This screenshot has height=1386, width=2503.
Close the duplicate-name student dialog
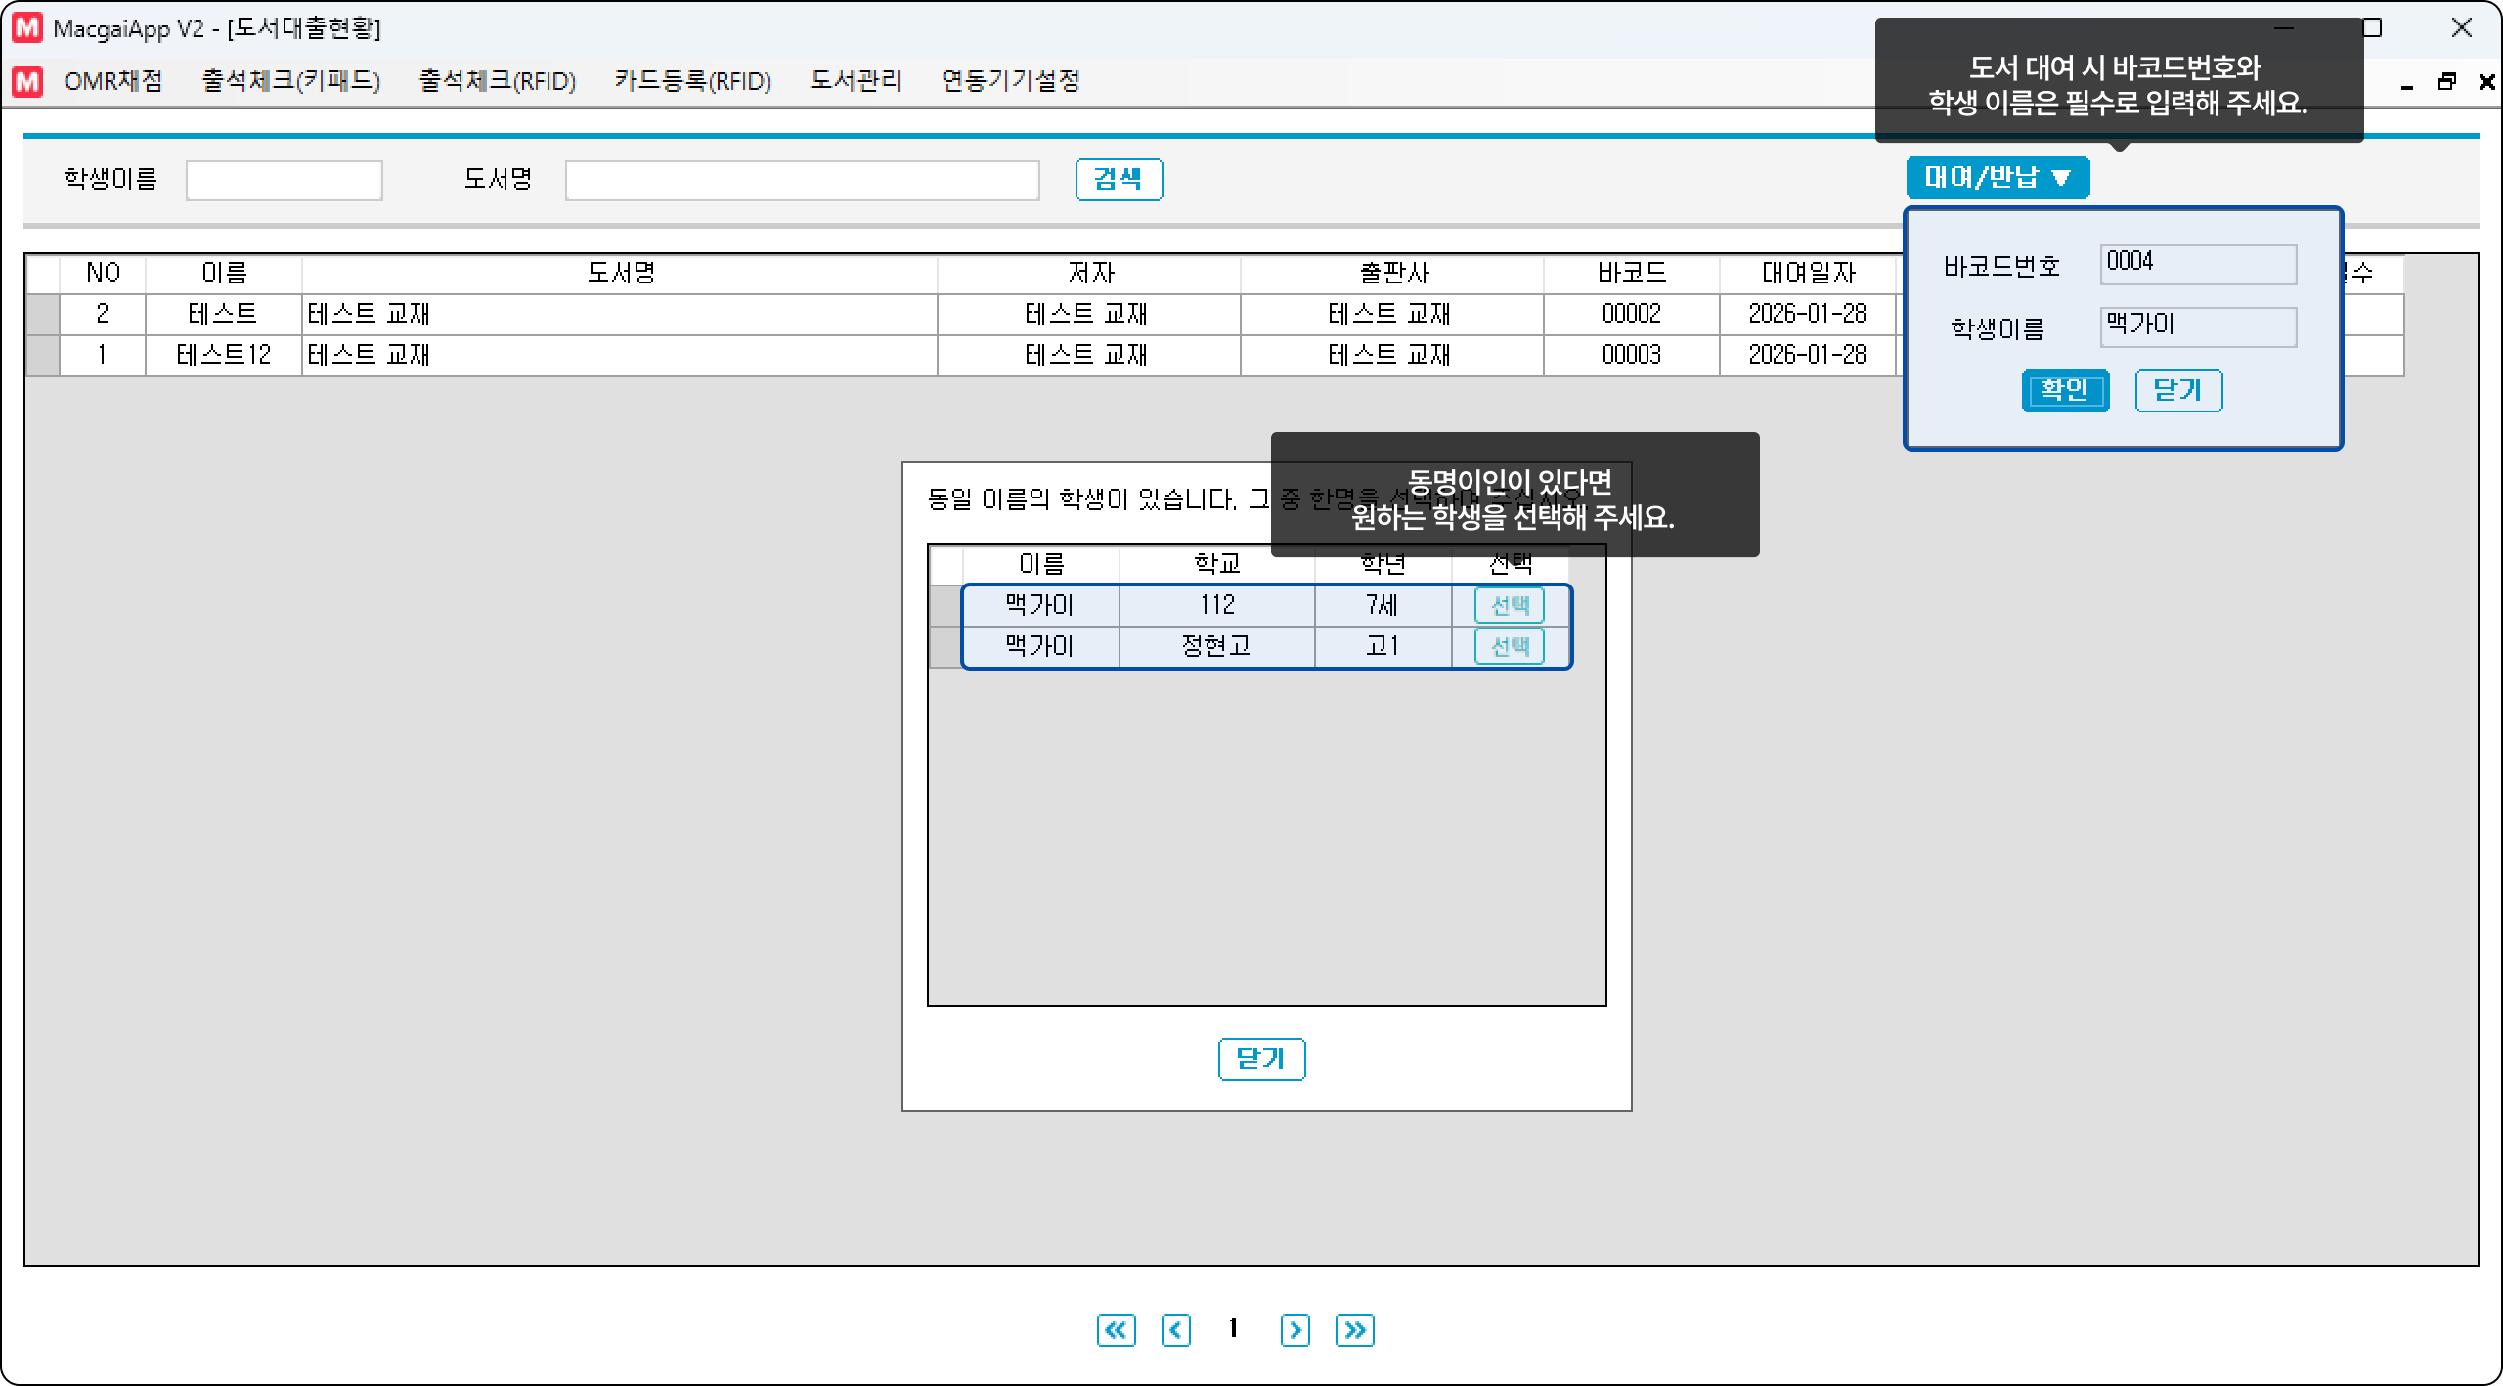click(x=1261, y=1060)
